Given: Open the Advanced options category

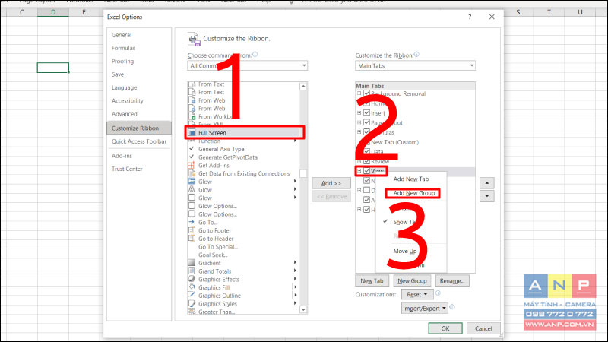Looking at the screenshot, I should [x=124, y=114].
